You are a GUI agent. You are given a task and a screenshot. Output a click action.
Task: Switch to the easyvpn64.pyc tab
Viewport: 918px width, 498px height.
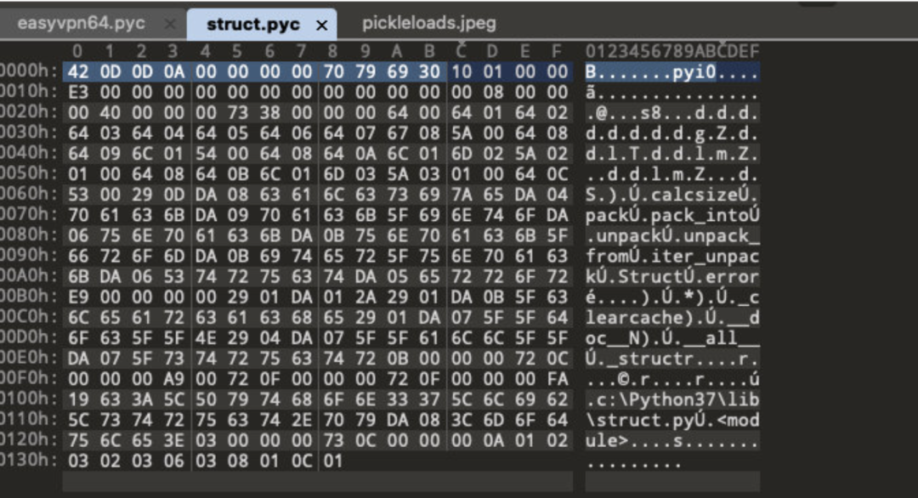coord(82,24)
